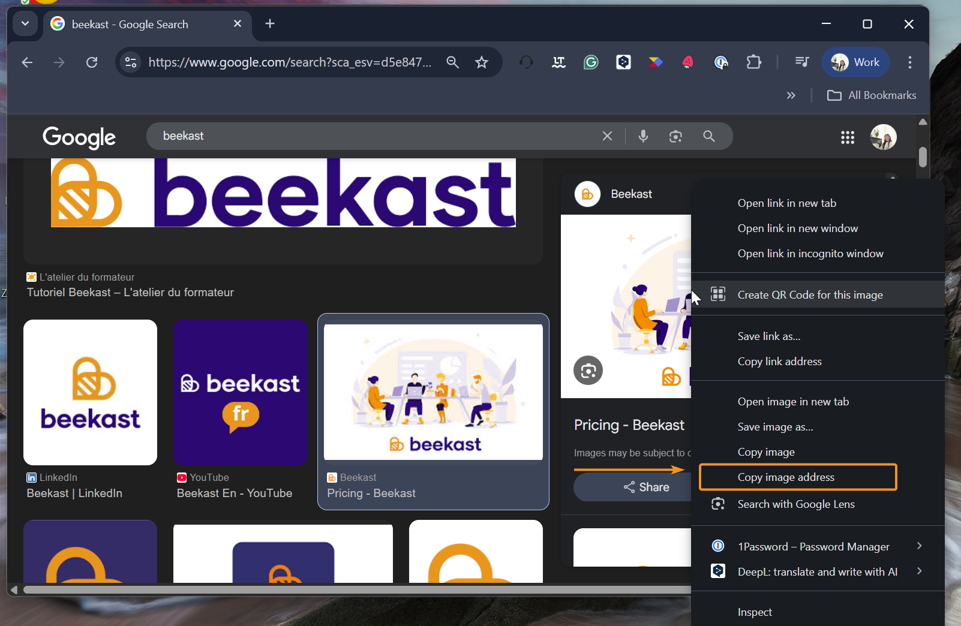
Task: Search by image with the Lens icon
Action: 675,136
